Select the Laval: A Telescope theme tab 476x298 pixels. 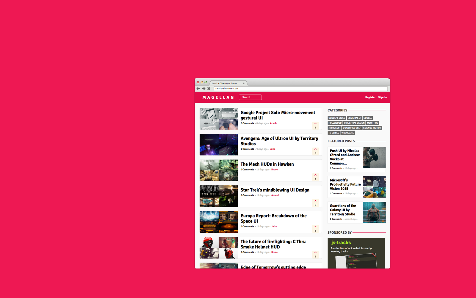(x=228, y=83)
